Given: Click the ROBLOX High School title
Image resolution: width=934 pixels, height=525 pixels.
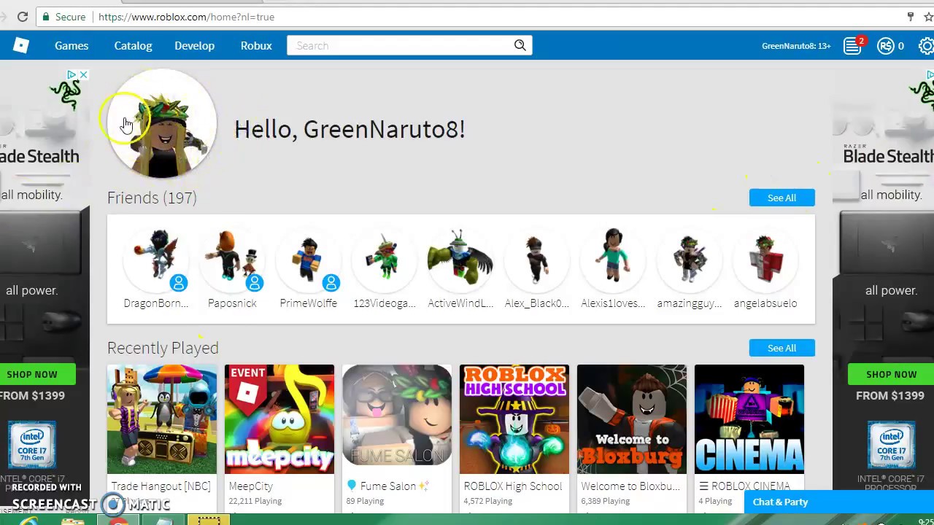Looking at the screenshot, I should (513, 486).
